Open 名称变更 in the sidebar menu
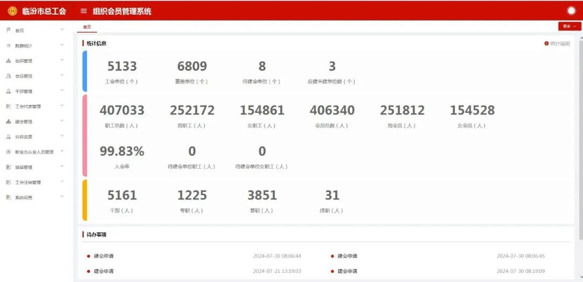 coord(23,137)
